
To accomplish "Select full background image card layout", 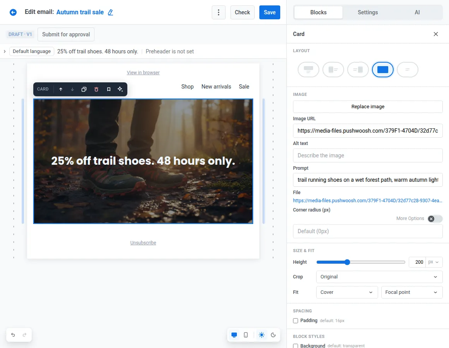I will click(382, 70).
